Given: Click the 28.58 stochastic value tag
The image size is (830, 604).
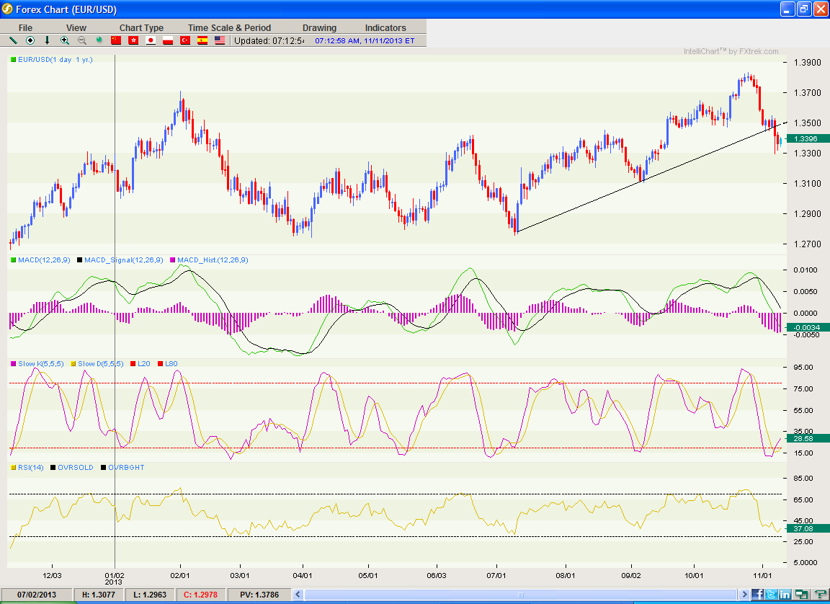Looking at the screenshot, I should (x=808, y=438).
